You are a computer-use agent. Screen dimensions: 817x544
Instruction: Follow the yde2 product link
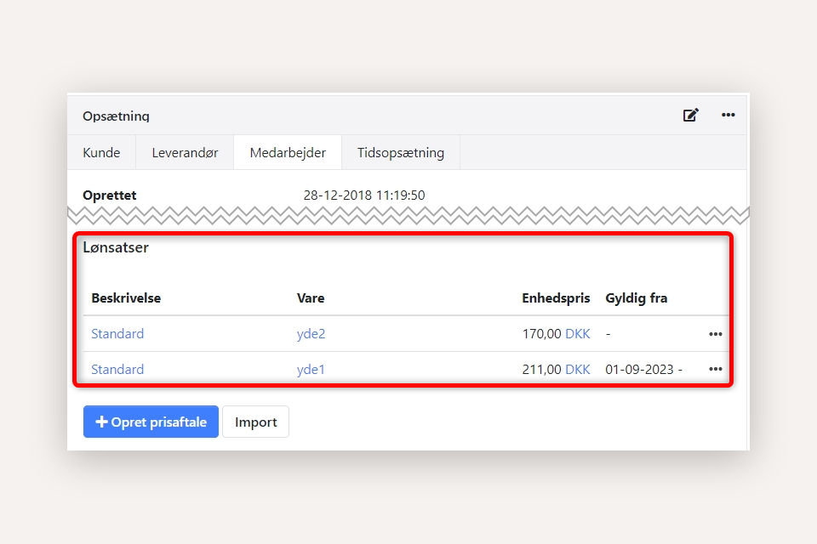(x=311, y=334)
